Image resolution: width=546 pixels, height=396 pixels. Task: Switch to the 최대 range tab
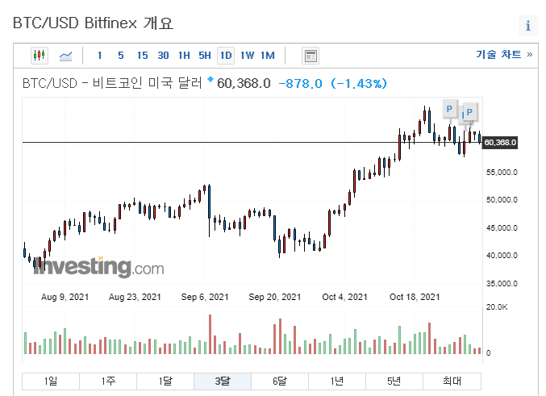coord(452,381)
